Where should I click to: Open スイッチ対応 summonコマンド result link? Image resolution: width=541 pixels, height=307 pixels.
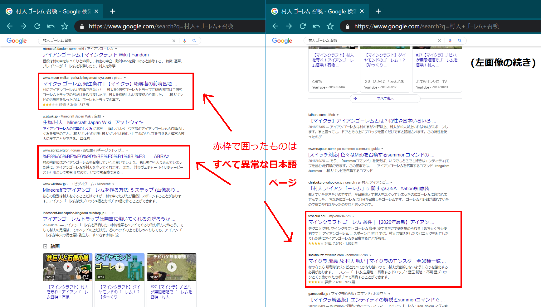coord(371,155)
